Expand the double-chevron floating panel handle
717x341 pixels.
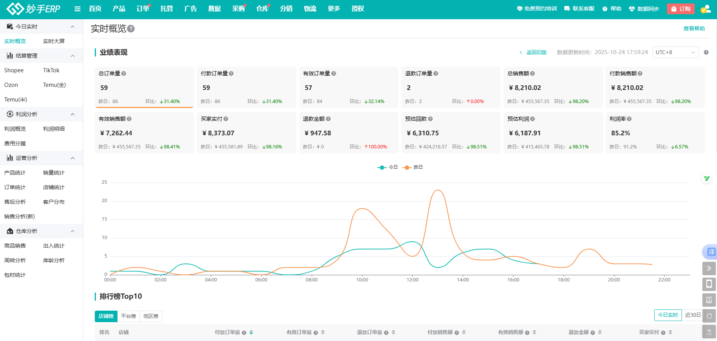[x=709, y=268]
